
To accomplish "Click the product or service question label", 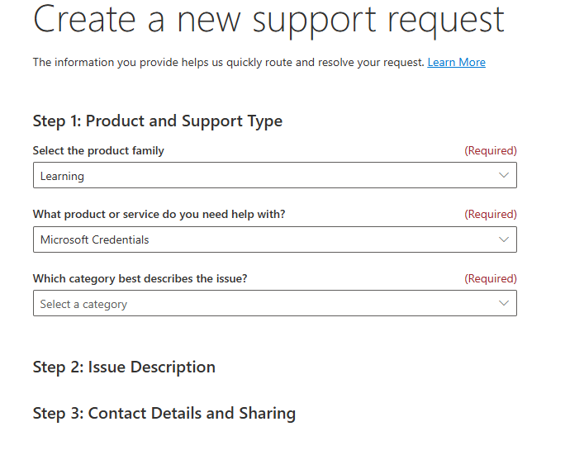I will pos(159,215).
